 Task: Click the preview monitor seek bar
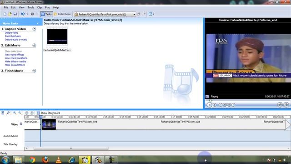(x=248, y=100)
